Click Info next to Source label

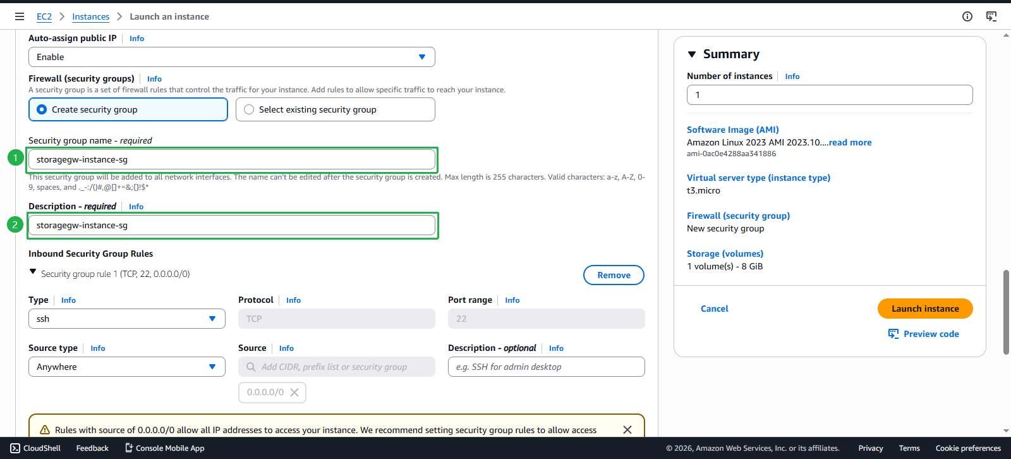(286, 348)
